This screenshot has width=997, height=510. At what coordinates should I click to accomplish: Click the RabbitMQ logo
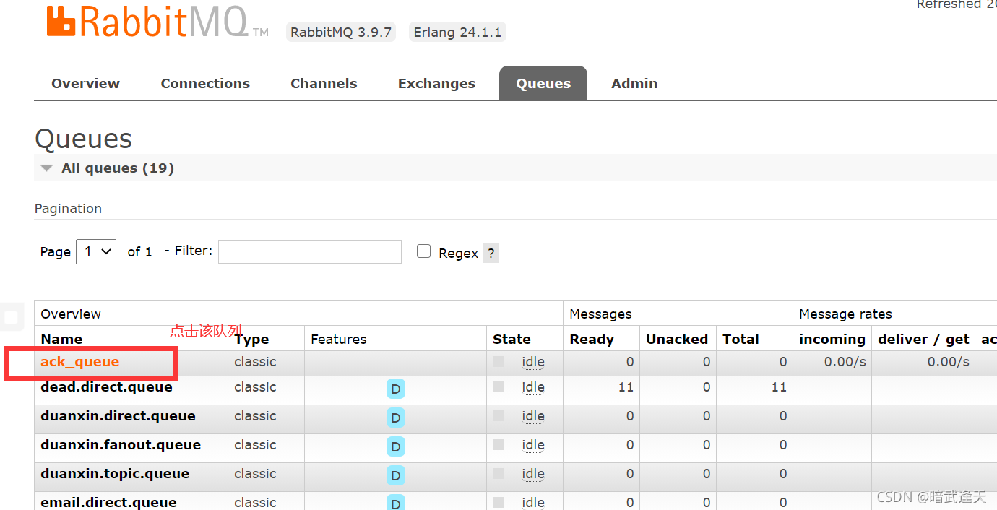pyautogui.click(x=157, y=22)
